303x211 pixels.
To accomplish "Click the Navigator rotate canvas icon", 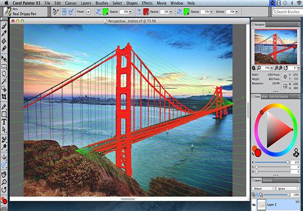I will pyautogui.click(x=286, y=68).
